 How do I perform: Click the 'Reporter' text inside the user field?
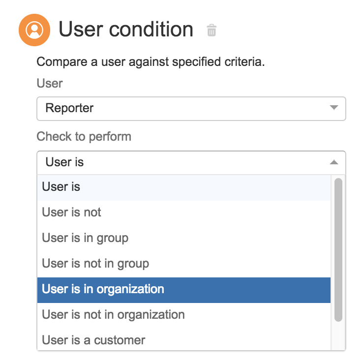point(69,108)
